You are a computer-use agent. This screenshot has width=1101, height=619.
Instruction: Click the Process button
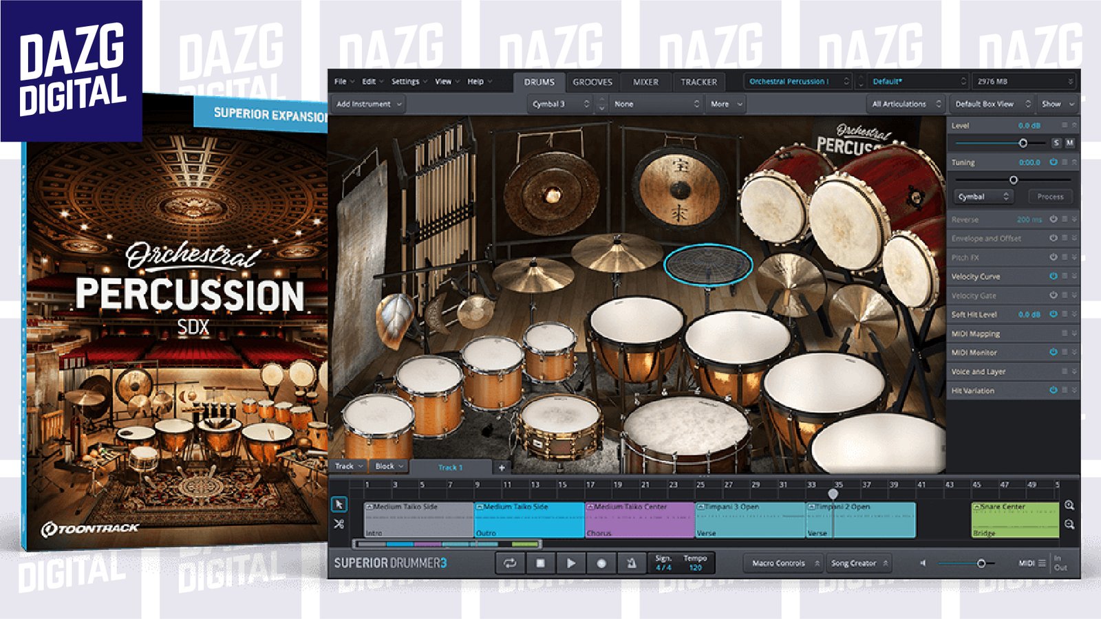pyautogui.click(x=1050, y=197)
